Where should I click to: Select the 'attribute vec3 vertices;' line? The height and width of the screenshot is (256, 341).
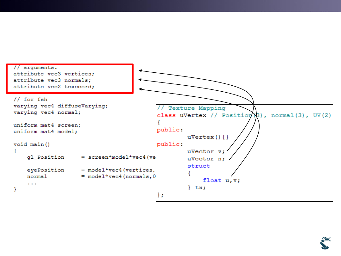pos(54,74)
